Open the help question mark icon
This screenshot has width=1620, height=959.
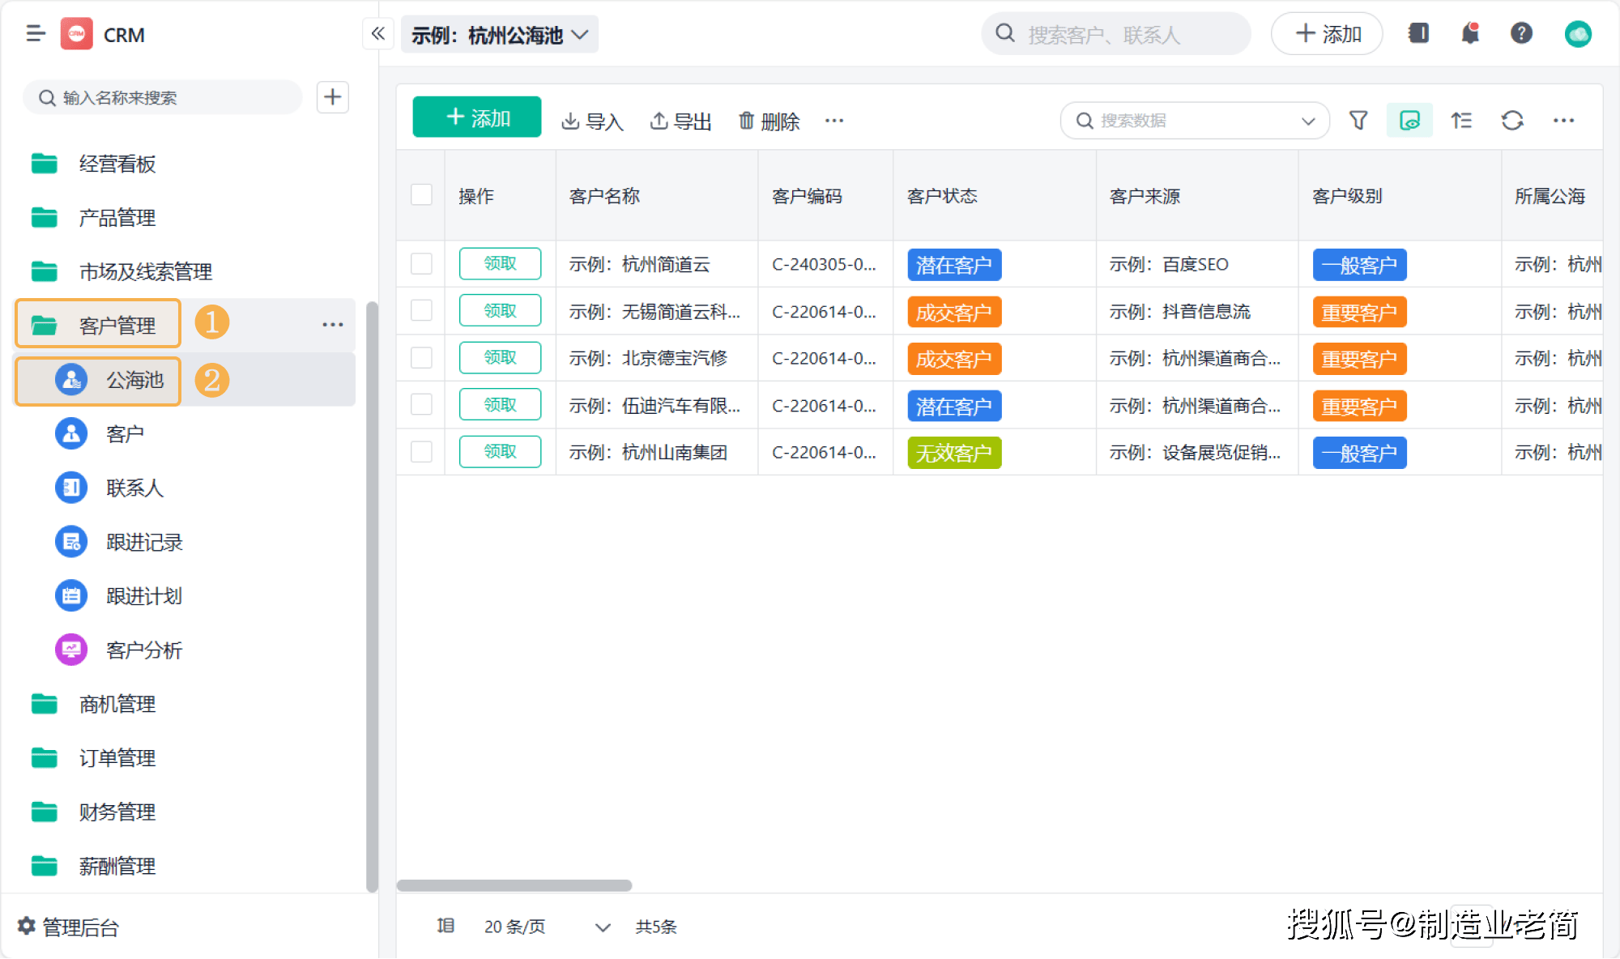pyautogui.click(x=1522, y=33)
